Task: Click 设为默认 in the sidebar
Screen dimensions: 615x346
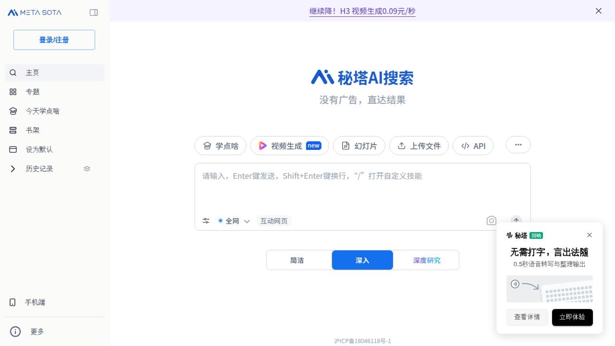Action: click(x=55, y=149)
